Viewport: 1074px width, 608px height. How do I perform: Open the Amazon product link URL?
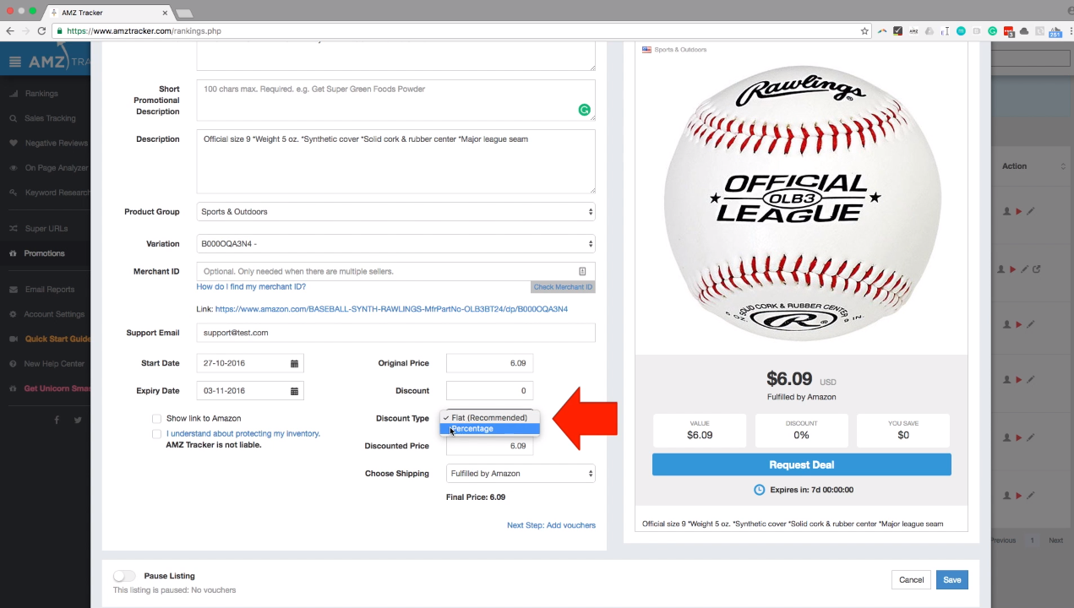click(x=391, y=309)
